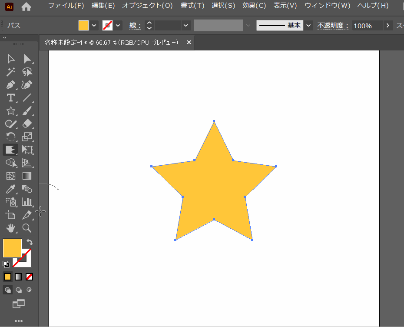Select the Artboard tool
This screenshot has height=327, width=404.
[x=10, y=215]
